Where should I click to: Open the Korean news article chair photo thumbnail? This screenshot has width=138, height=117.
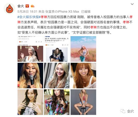pyautogui.click(x=57, y=49)
